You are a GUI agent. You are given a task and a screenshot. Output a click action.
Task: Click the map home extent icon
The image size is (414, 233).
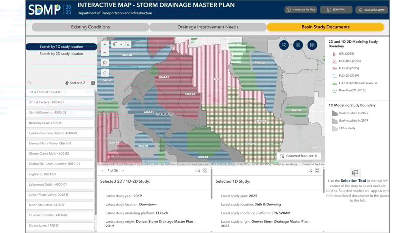pos(105,63)
